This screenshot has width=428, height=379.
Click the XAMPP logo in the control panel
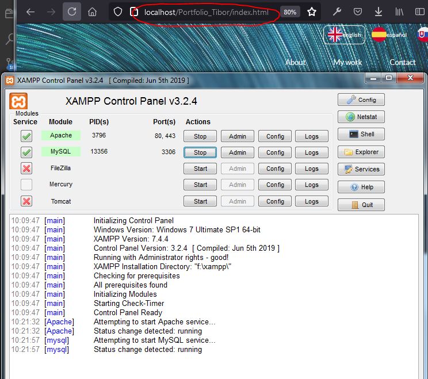18,101
